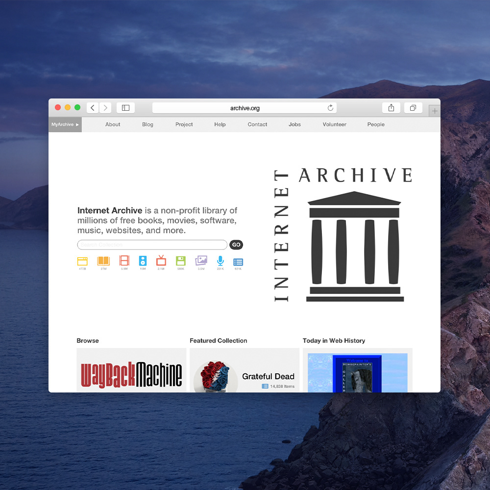Open the Help menu item
The height and width of the screenshot is (490, 490).
pos(220,124)
